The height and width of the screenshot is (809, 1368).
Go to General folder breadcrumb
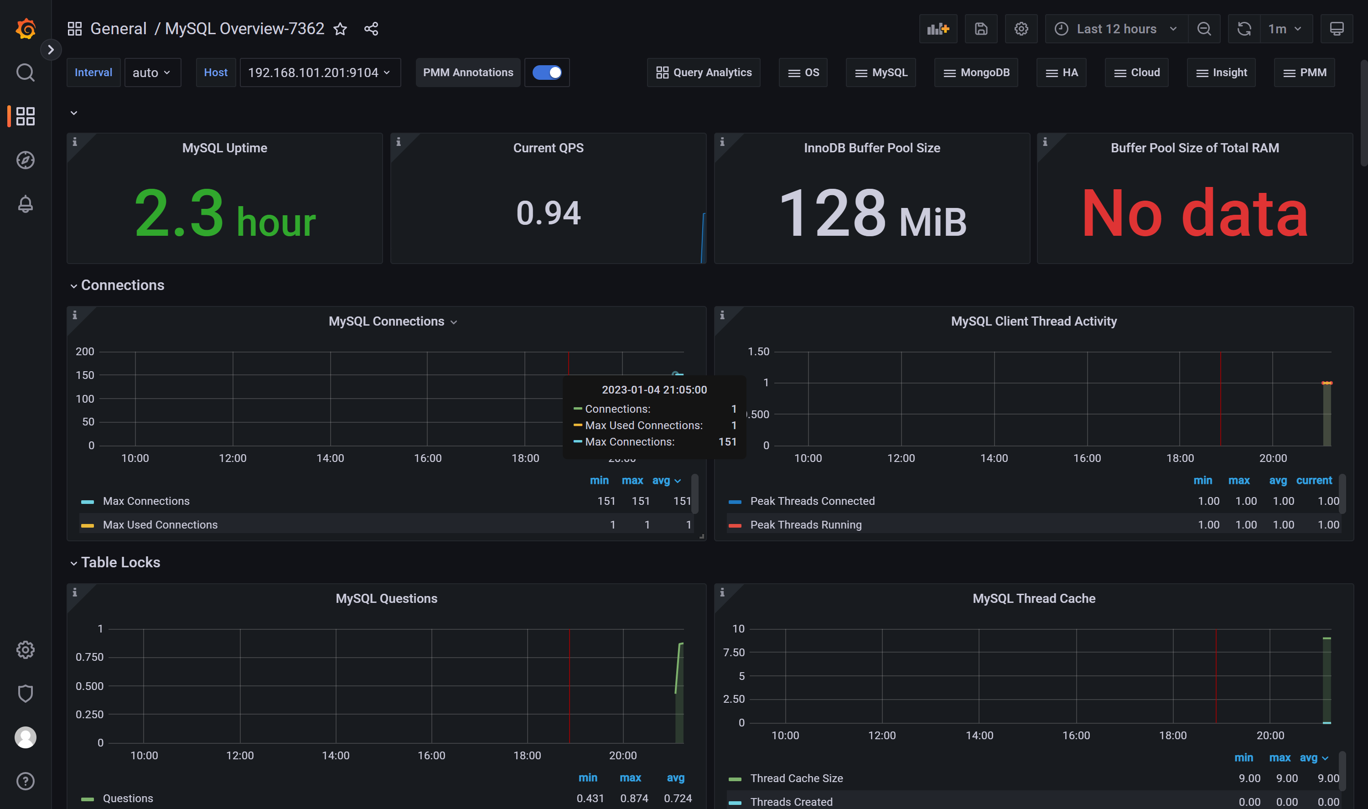tap(118, 29)
